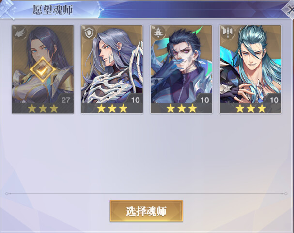
Task: Select the silver-haired soul master card
Action: click(112, 69)
